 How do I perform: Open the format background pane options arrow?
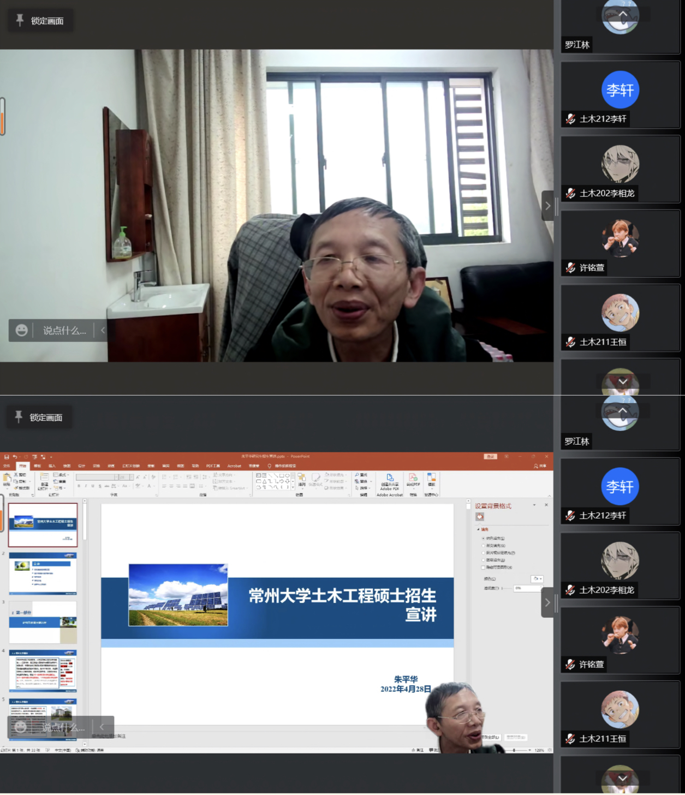click(x=534, y=505)
